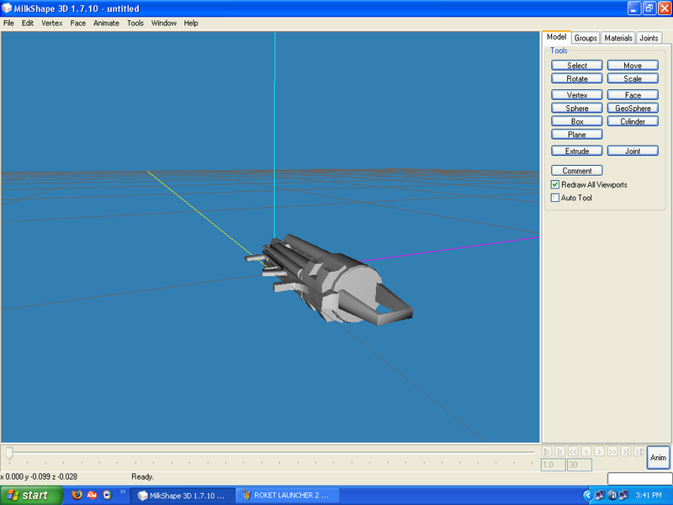This screenshot has width=673, height=505.
Task: Step one frame back icon
Action: point(586,451)
